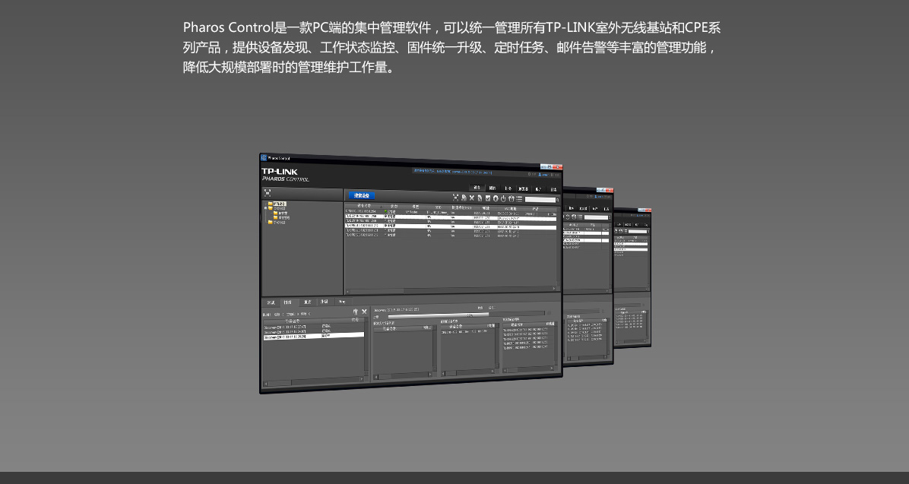Close the second Pharos Control window
The height and width of the screenshot is (484, 909).
[610, 190]
